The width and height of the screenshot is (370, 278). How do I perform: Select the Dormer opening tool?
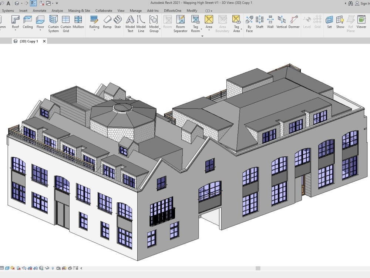(x=294, y=22)
